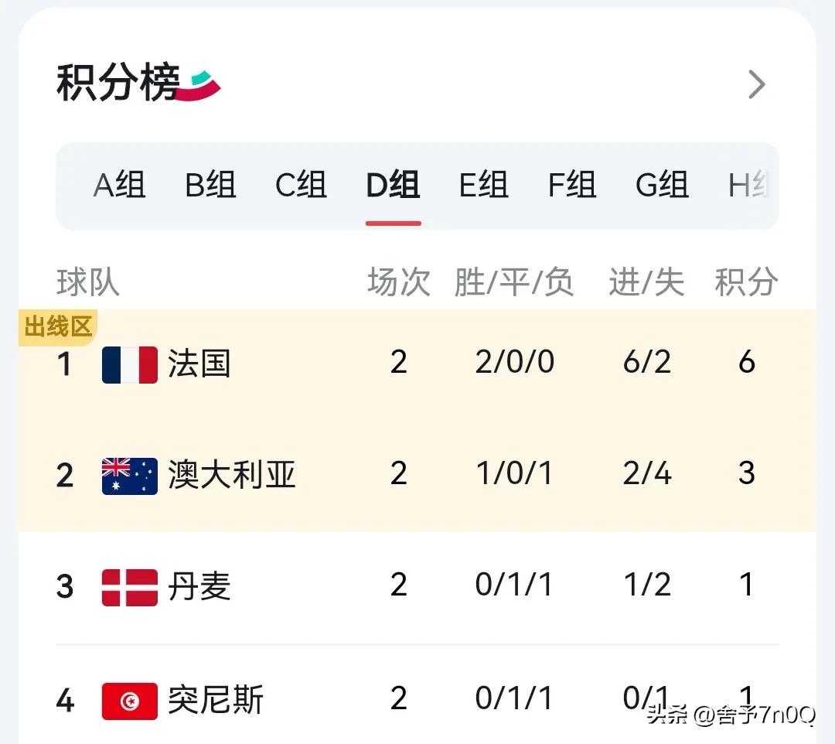Click the 出线区 qualification badge
The width and height of the screenshot is (835, 744).
(x=58, y=327)
